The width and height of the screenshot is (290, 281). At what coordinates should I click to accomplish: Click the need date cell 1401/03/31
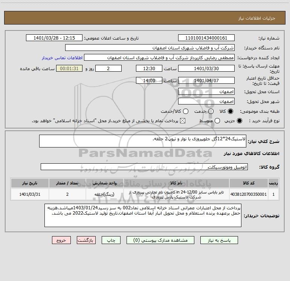[x=30, y=194]
